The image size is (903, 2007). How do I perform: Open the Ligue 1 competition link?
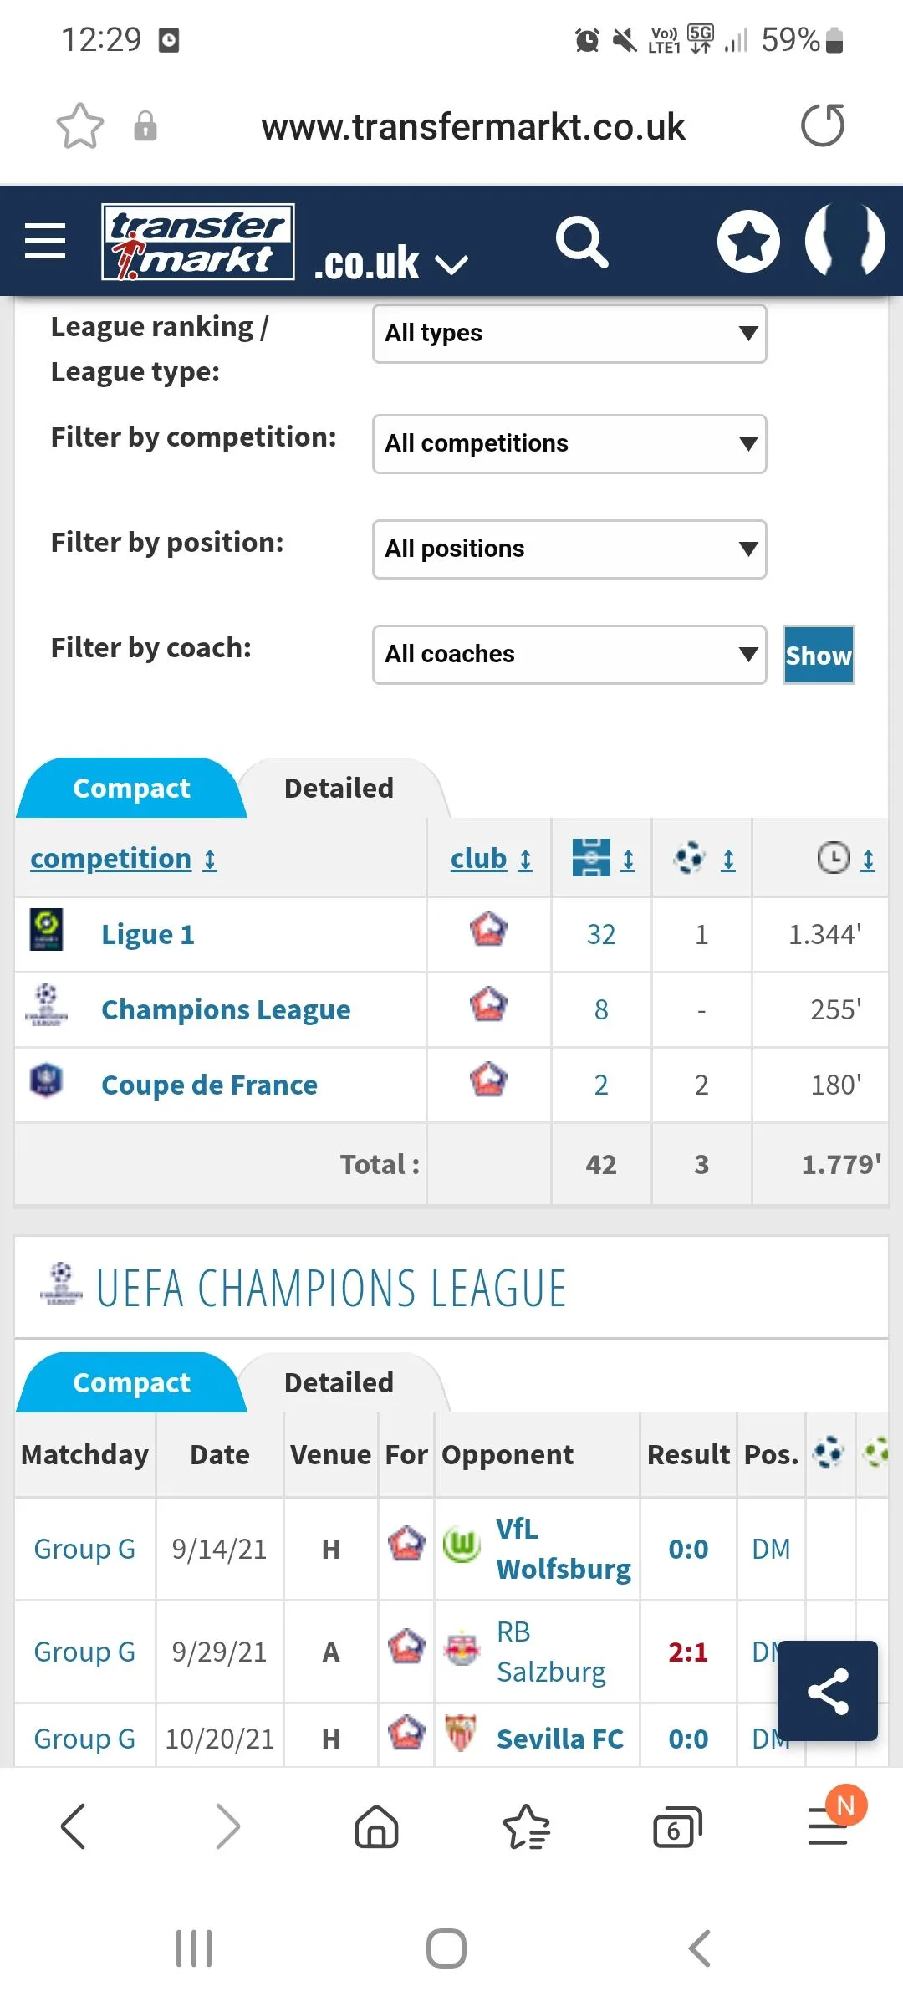pyautogui.click(x=148, y=934)
